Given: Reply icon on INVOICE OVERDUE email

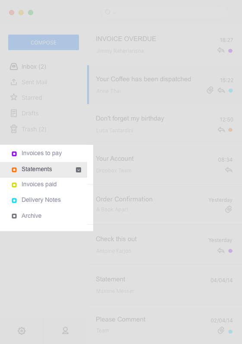Looking at the screenshot, I should [x=221, y=50].
